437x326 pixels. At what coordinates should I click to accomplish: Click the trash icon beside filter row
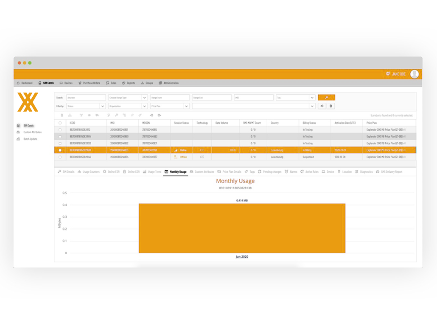tap(331, 106)
